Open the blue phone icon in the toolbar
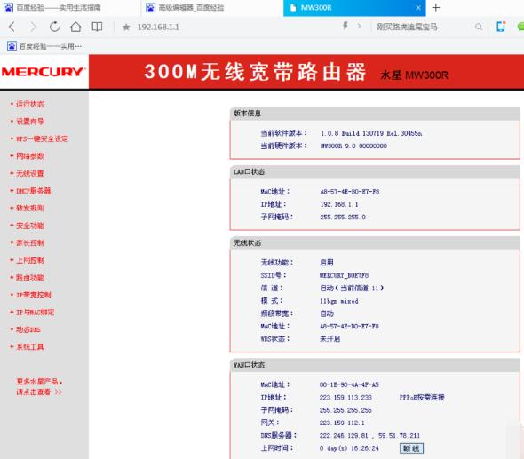Viewport: 524px width, 459px height. (501, 27)
